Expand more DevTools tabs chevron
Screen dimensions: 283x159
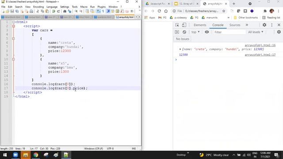[x=247, y=25]
